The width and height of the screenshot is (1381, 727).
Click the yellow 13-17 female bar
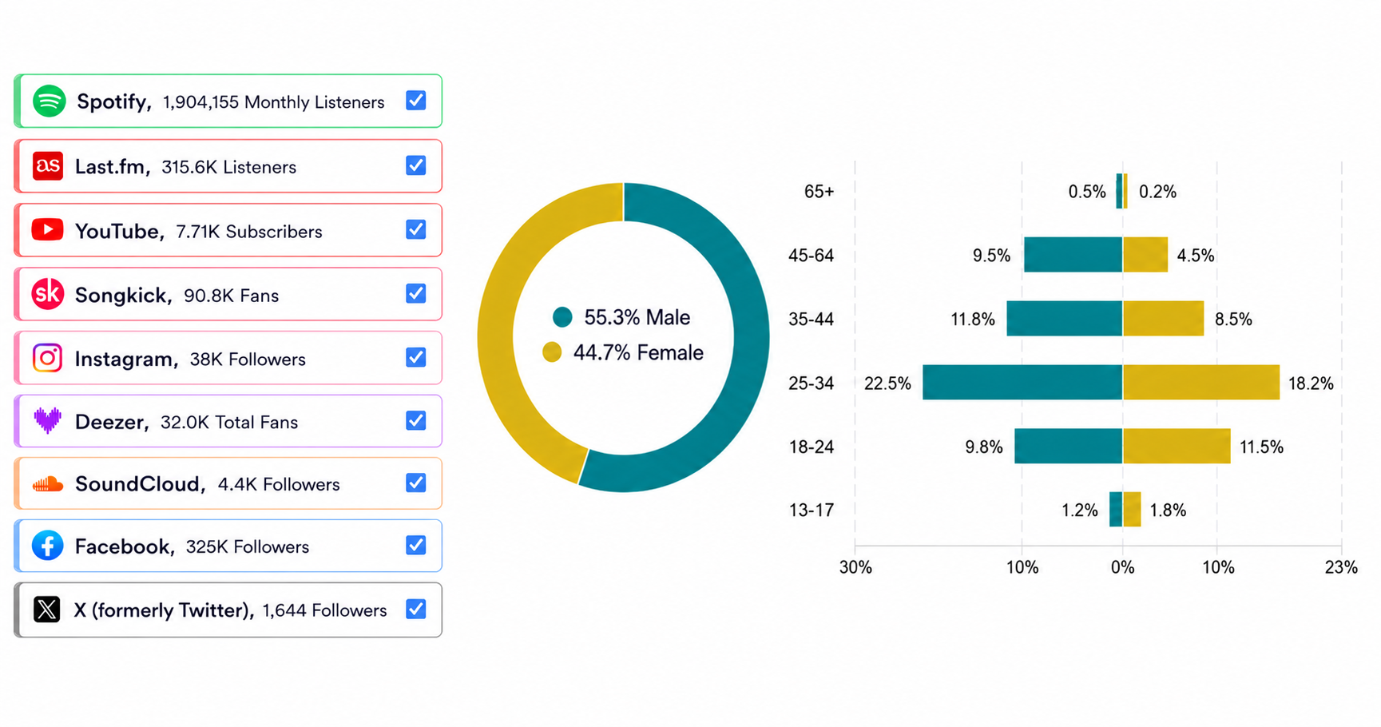(1133, 510)
